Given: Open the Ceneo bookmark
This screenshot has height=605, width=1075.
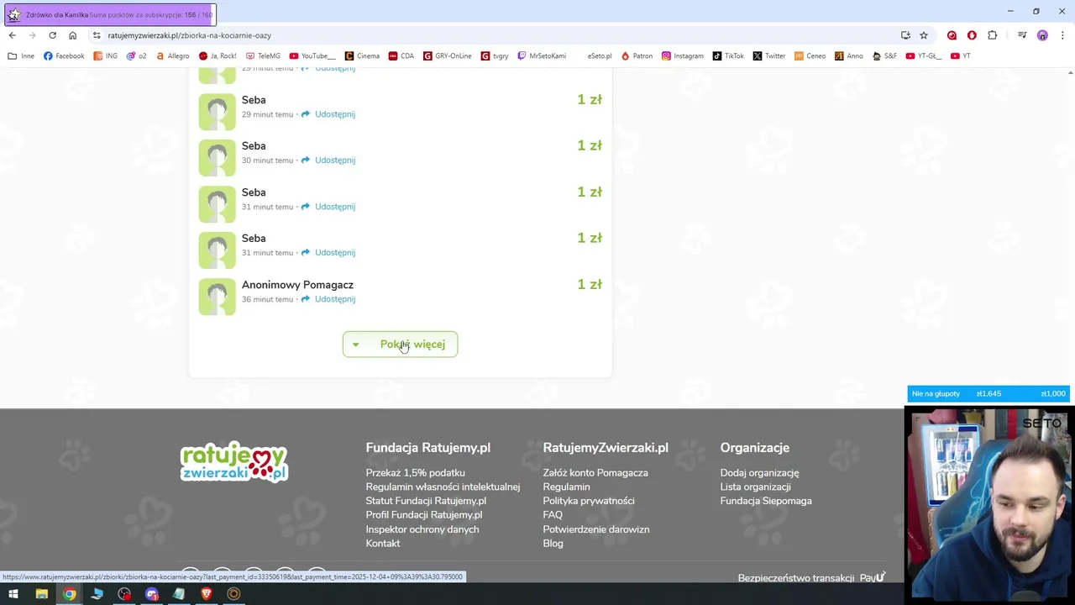Looking at the screenshot, I should (810, 56).
